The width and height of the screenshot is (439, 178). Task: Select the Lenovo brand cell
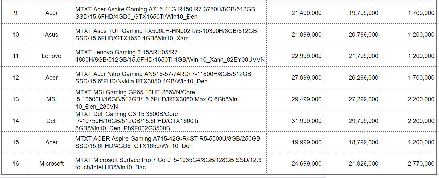(51, 56)
